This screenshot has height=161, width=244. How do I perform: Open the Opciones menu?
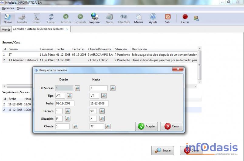[x=8, y=8]
